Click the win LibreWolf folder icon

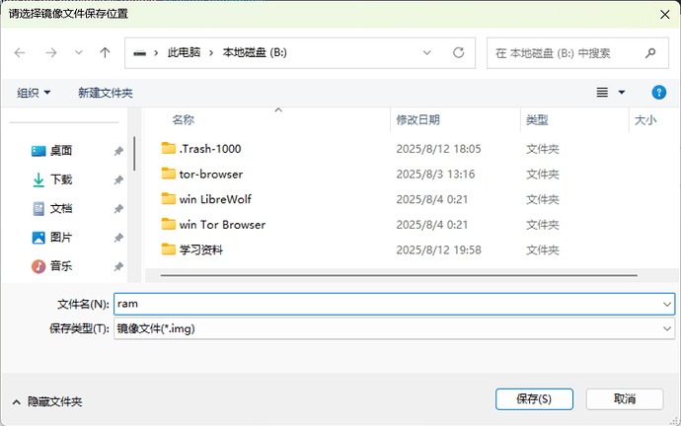click(x=169, y=198)
